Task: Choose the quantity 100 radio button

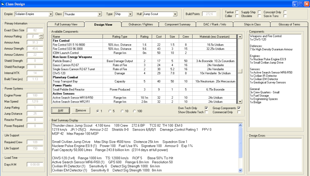Action: pos(134,111)
